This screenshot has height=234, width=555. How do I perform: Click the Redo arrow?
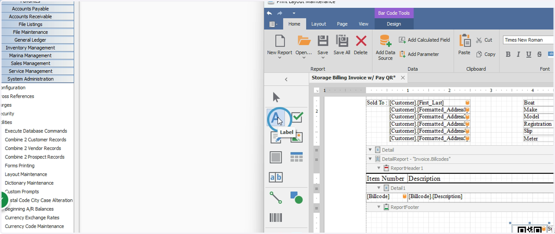pos(280,13)
